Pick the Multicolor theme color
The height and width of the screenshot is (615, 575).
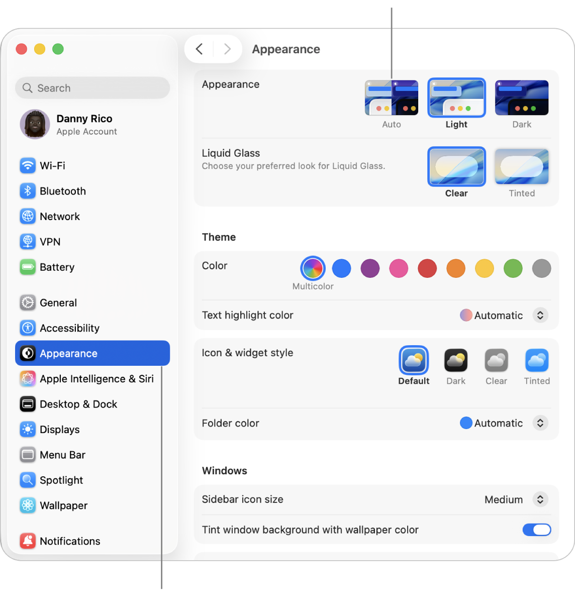click(313, 268)
